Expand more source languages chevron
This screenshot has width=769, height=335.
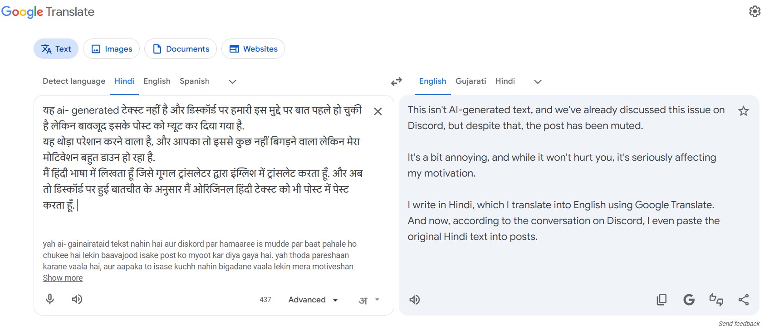click(x=232, y=81)
